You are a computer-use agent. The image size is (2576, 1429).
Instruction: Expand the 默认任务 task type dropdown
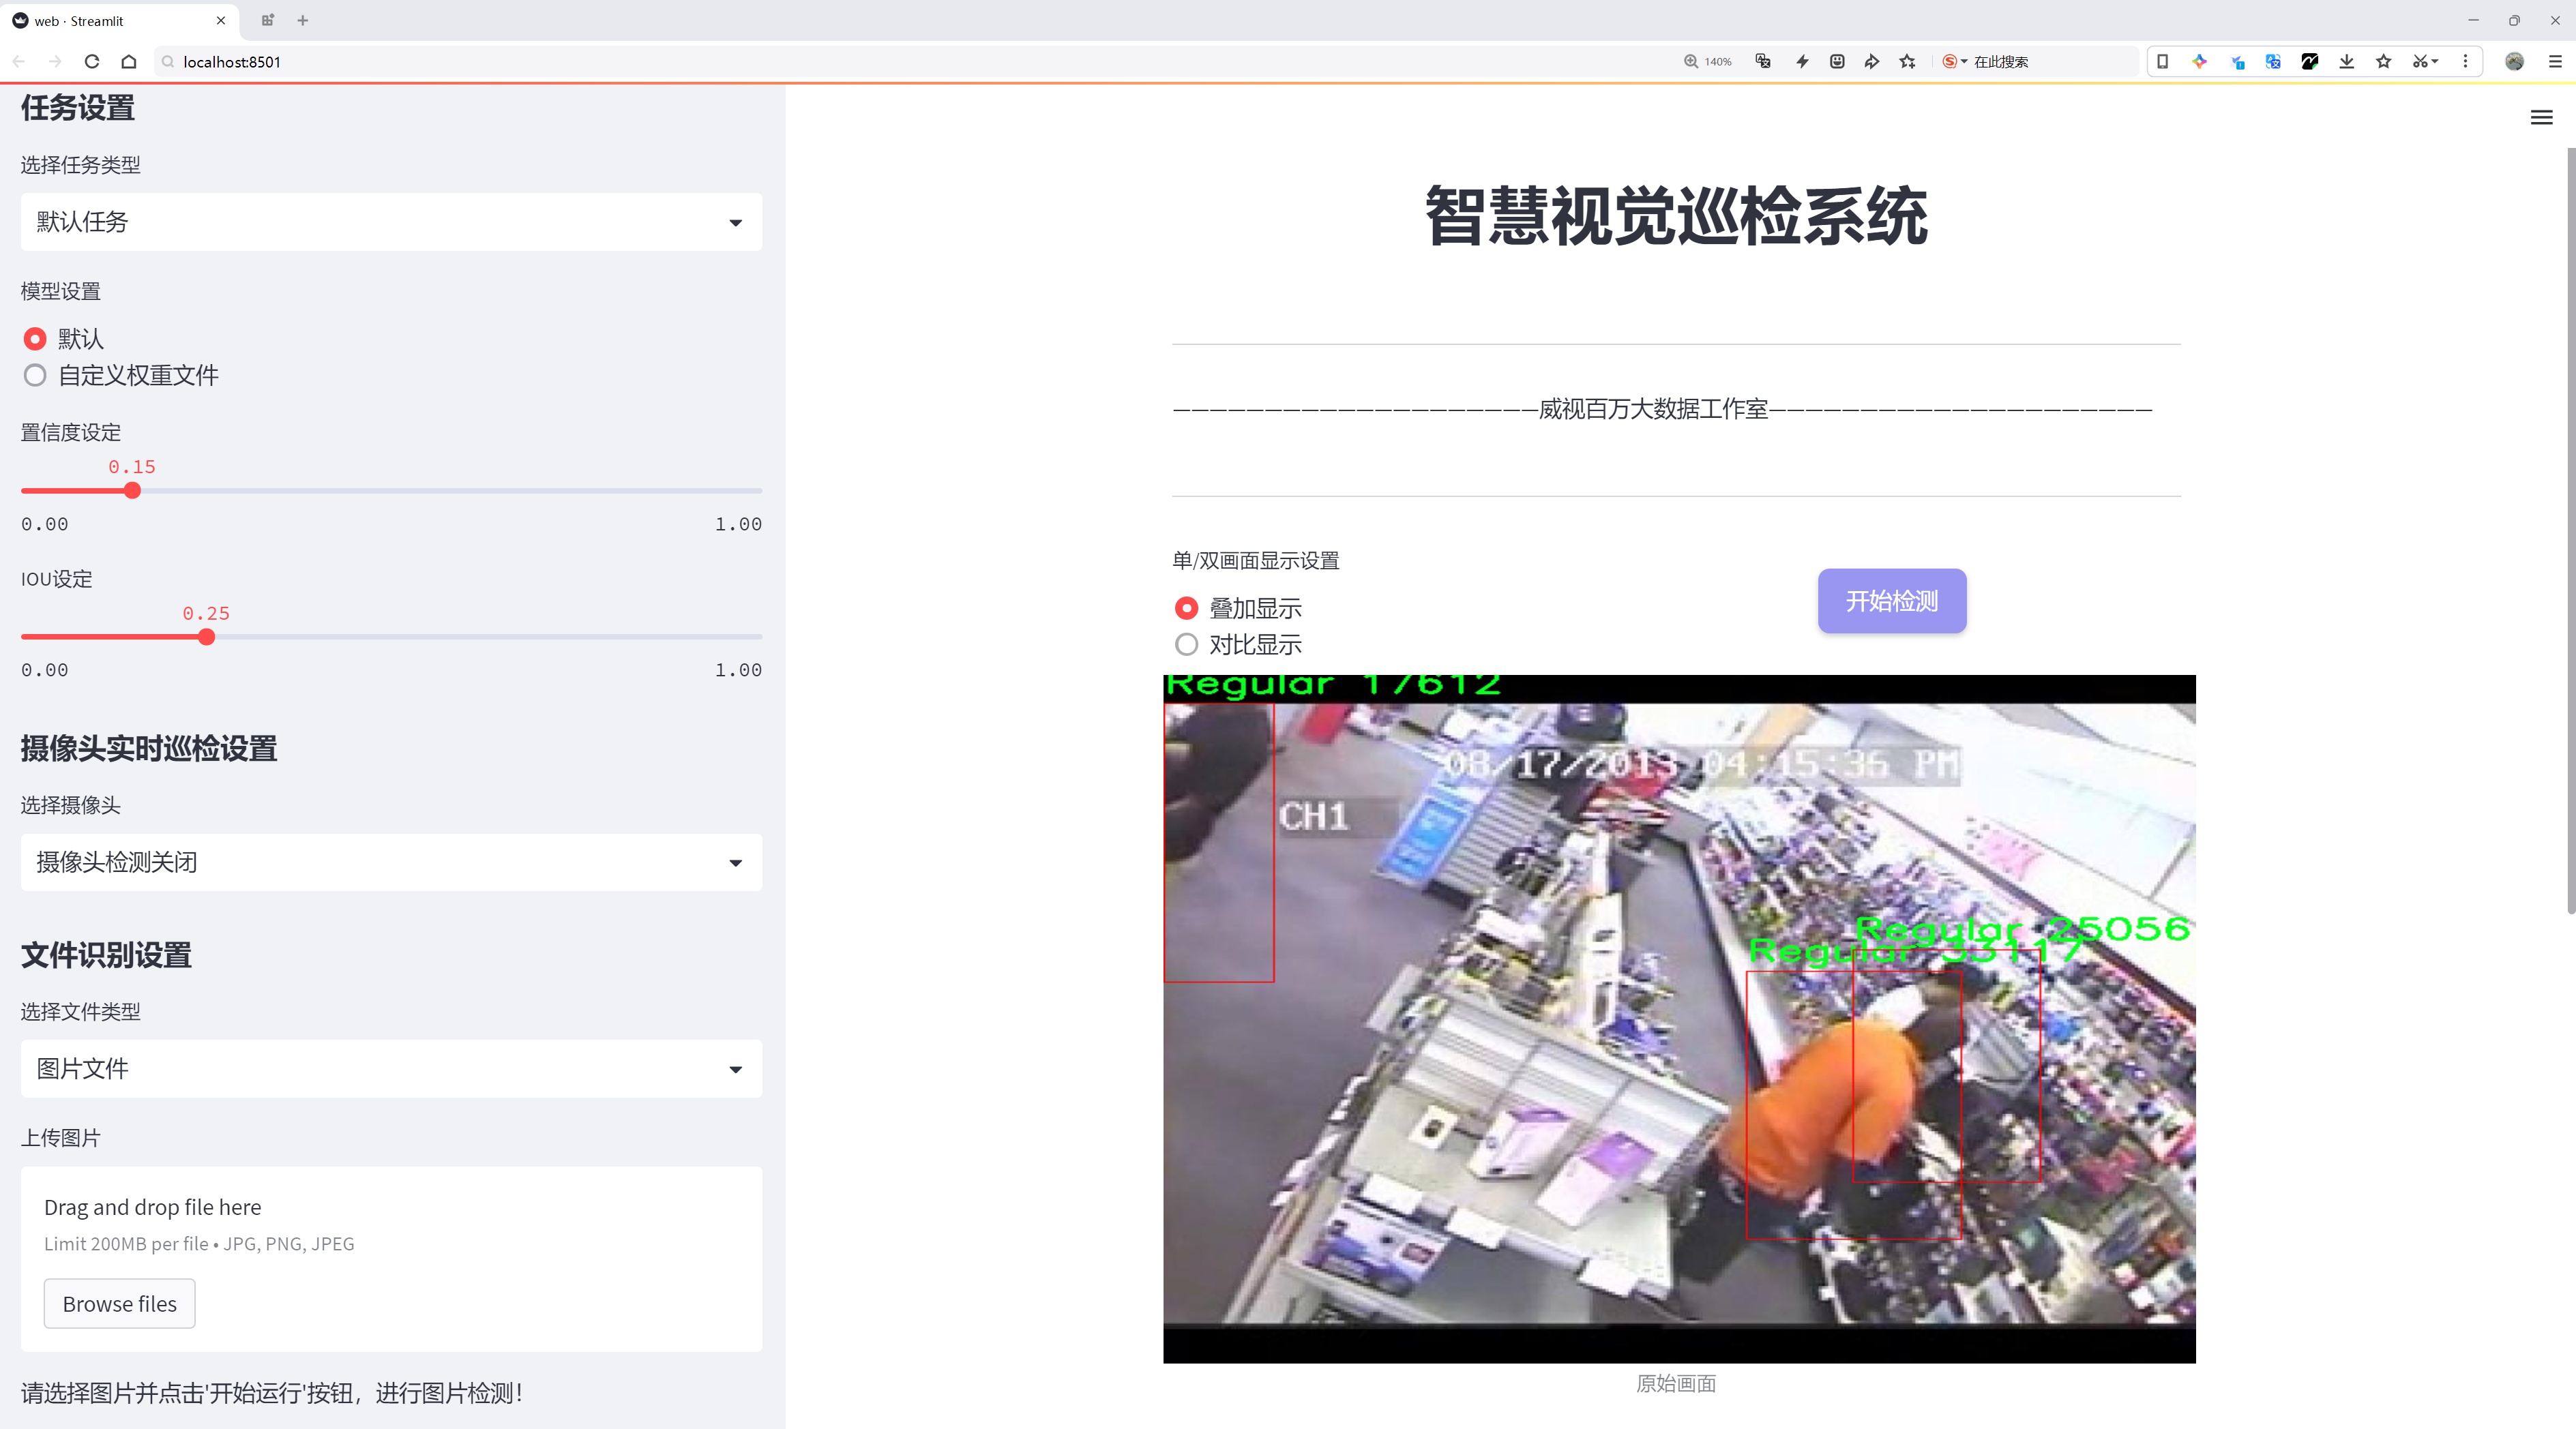(391, 222)
